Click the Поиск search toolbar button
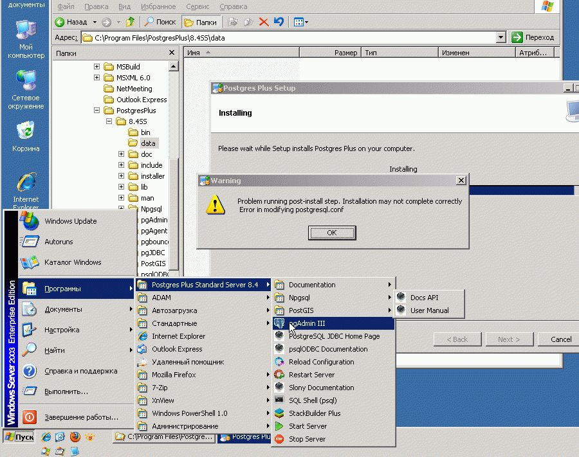This screenshot has width=579, height=457. point(160,22)
